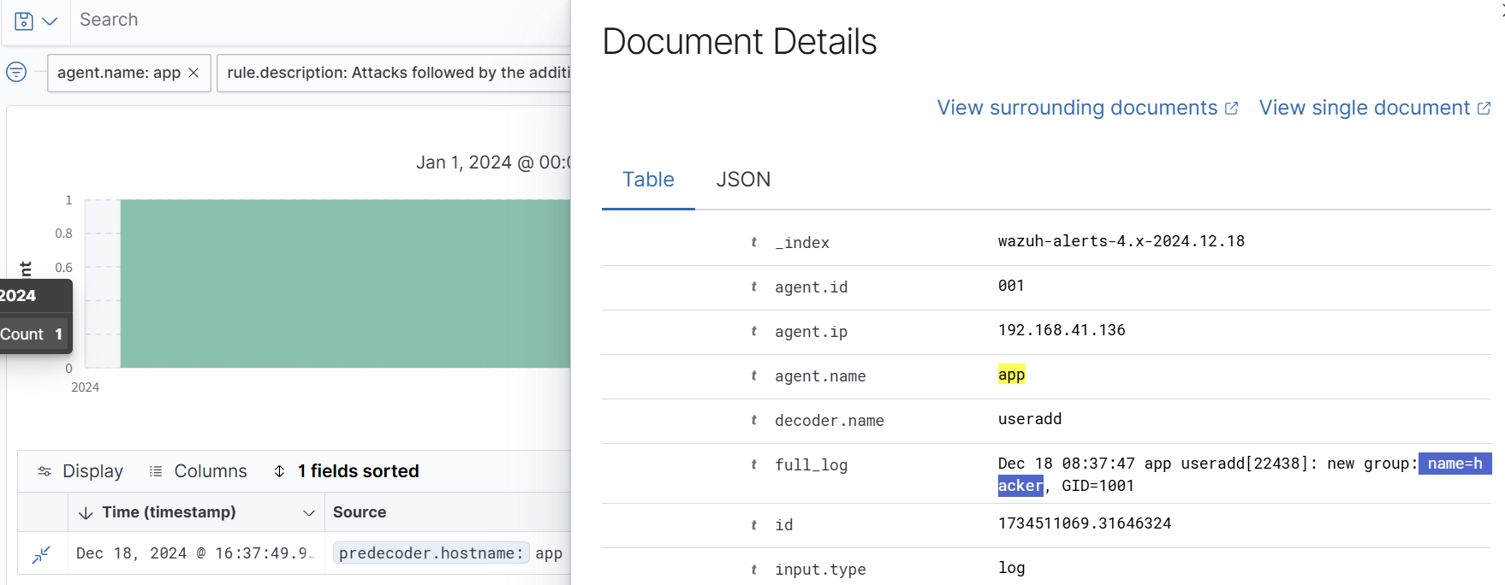Open the 1 fields sorted menu
Screen dimensions: 1505x585
point(347,471)
